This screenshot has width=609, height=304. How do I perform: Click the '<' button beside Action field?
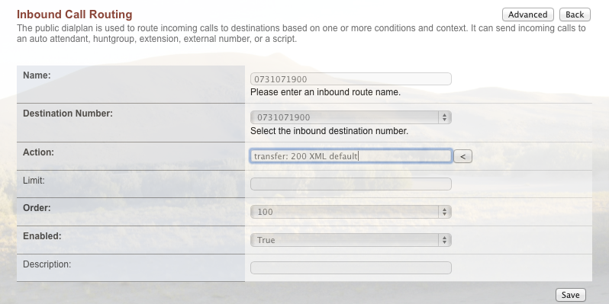click(462, 156)
